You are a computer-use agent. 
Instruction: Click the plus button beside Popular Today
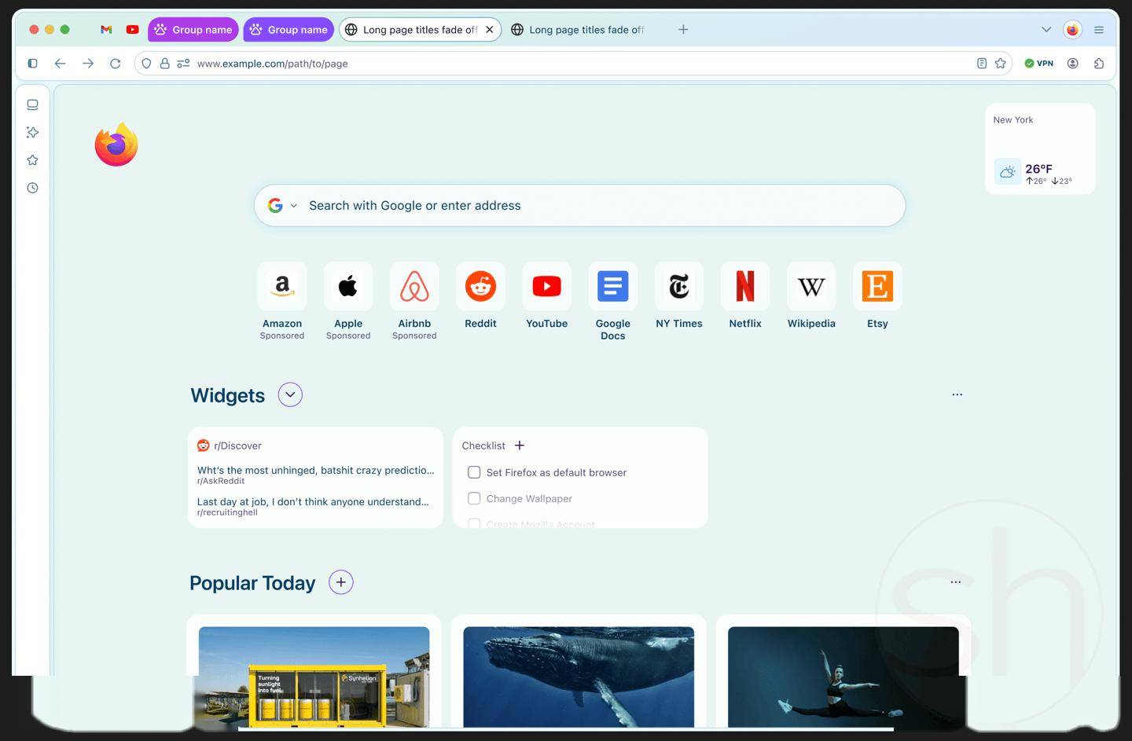point(340,582)
